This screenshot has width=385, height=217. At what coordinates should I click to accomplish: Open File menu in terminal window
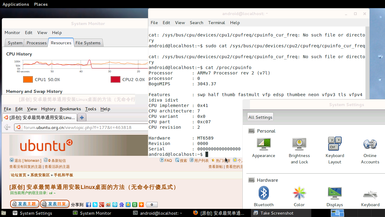point(154,23)
